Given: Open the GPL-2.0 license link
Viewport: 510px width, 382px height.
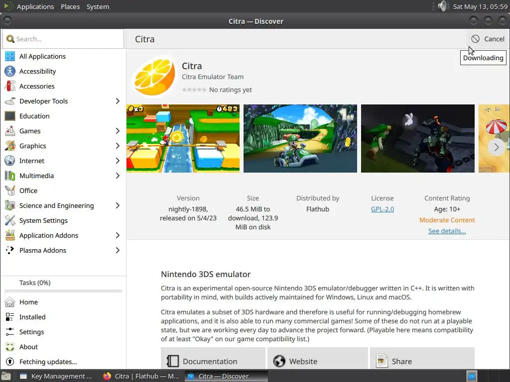Looking at the screenshot, I should click(x=382, y=209).
